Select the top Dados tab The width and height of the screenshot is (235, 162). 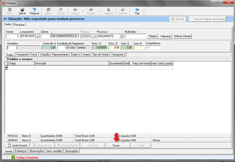point(7,24)
